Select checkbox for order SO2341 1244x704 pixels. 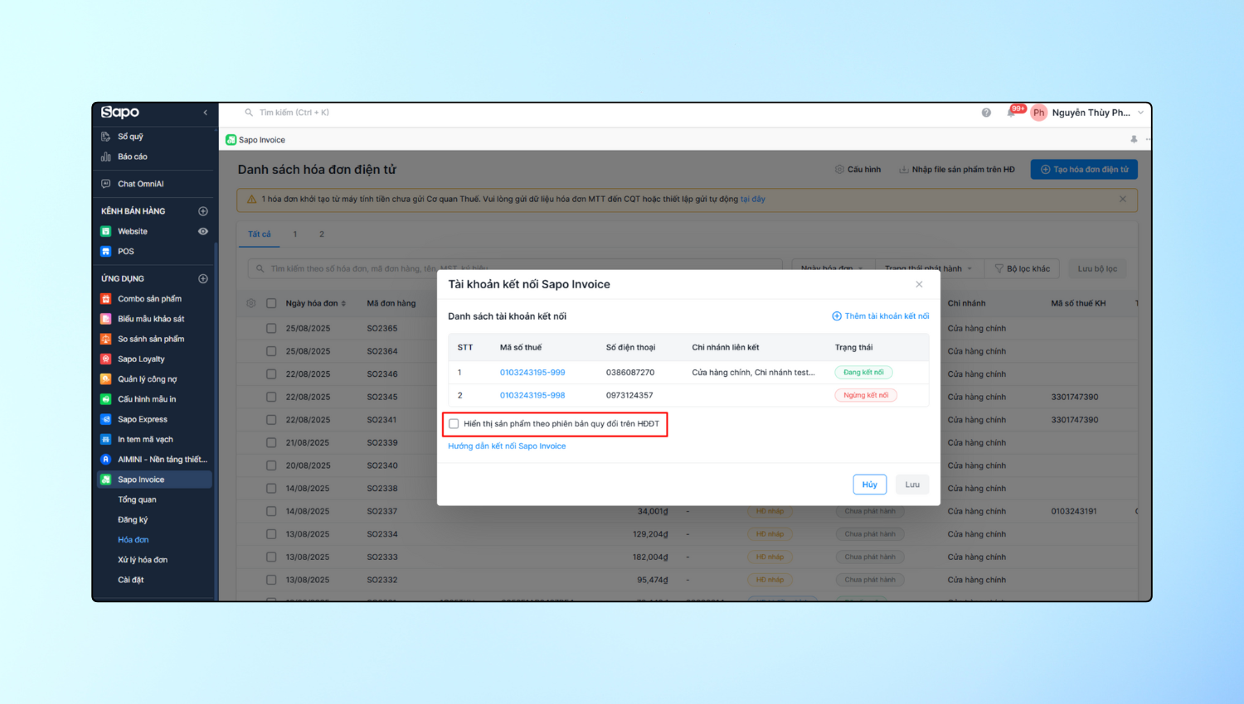271,420
